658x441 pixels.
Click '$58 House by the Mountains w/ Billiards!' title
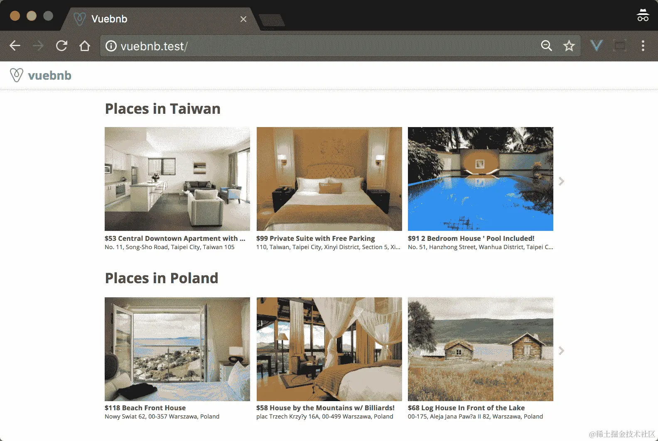(x=325, y=408)
